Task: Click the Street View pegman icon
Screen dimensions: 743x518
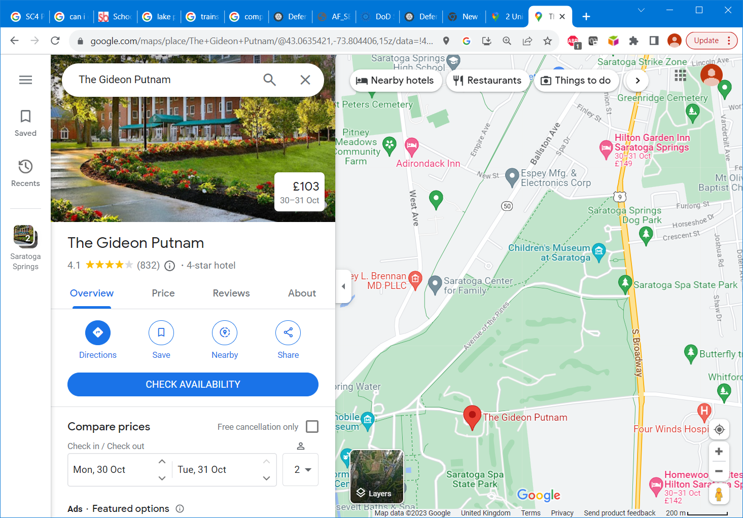Action: [719, 494]
